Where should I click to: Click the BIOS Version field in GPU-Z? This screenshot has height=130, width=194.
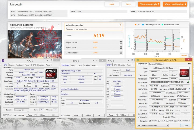coord(168,82)
